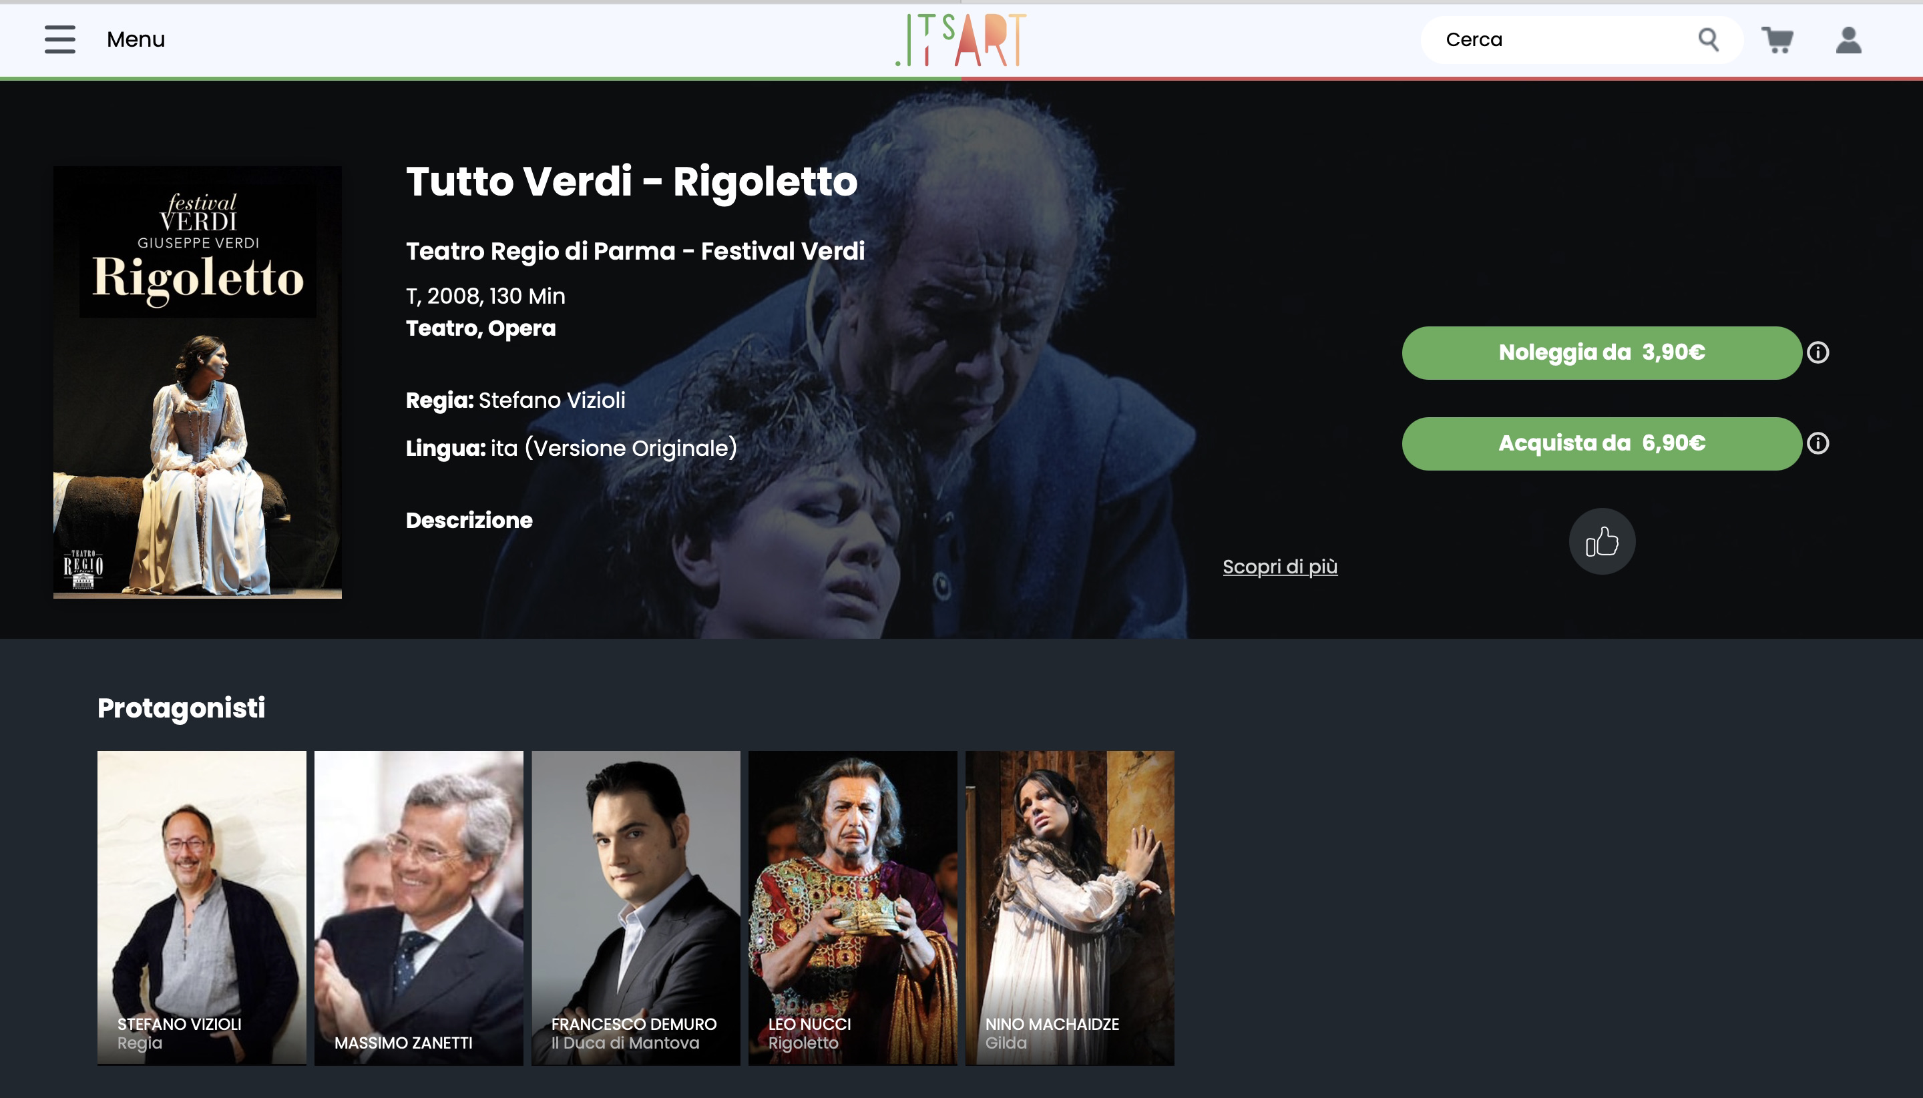The height and width of the screenshot is (1098, 1923).
Task: Select Nino Machaidze protagonist card
Action: 1070,907
